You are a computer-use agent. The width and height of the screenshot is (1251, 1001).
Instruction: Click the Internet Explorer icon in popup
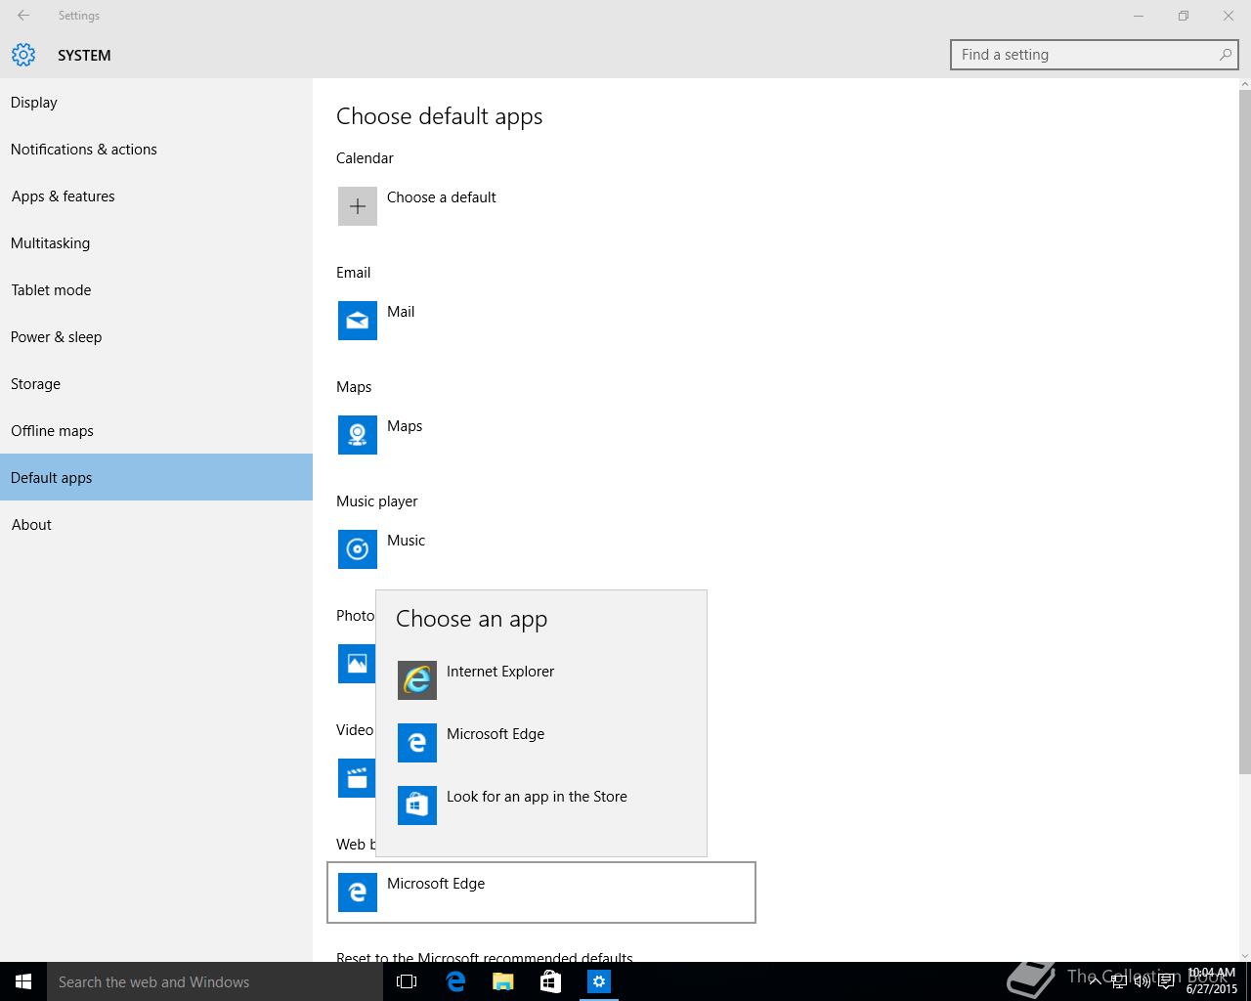pyautogui.click(x=417, y=680)
